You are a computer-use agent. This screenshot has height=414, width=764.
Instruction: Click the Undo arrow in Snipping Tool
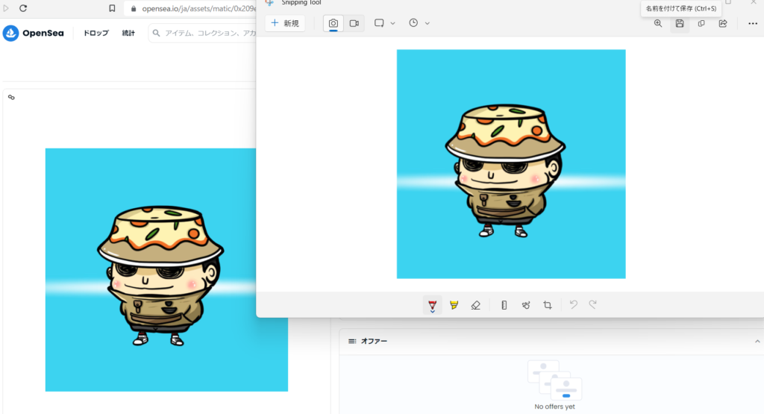(x=574, y=305)
